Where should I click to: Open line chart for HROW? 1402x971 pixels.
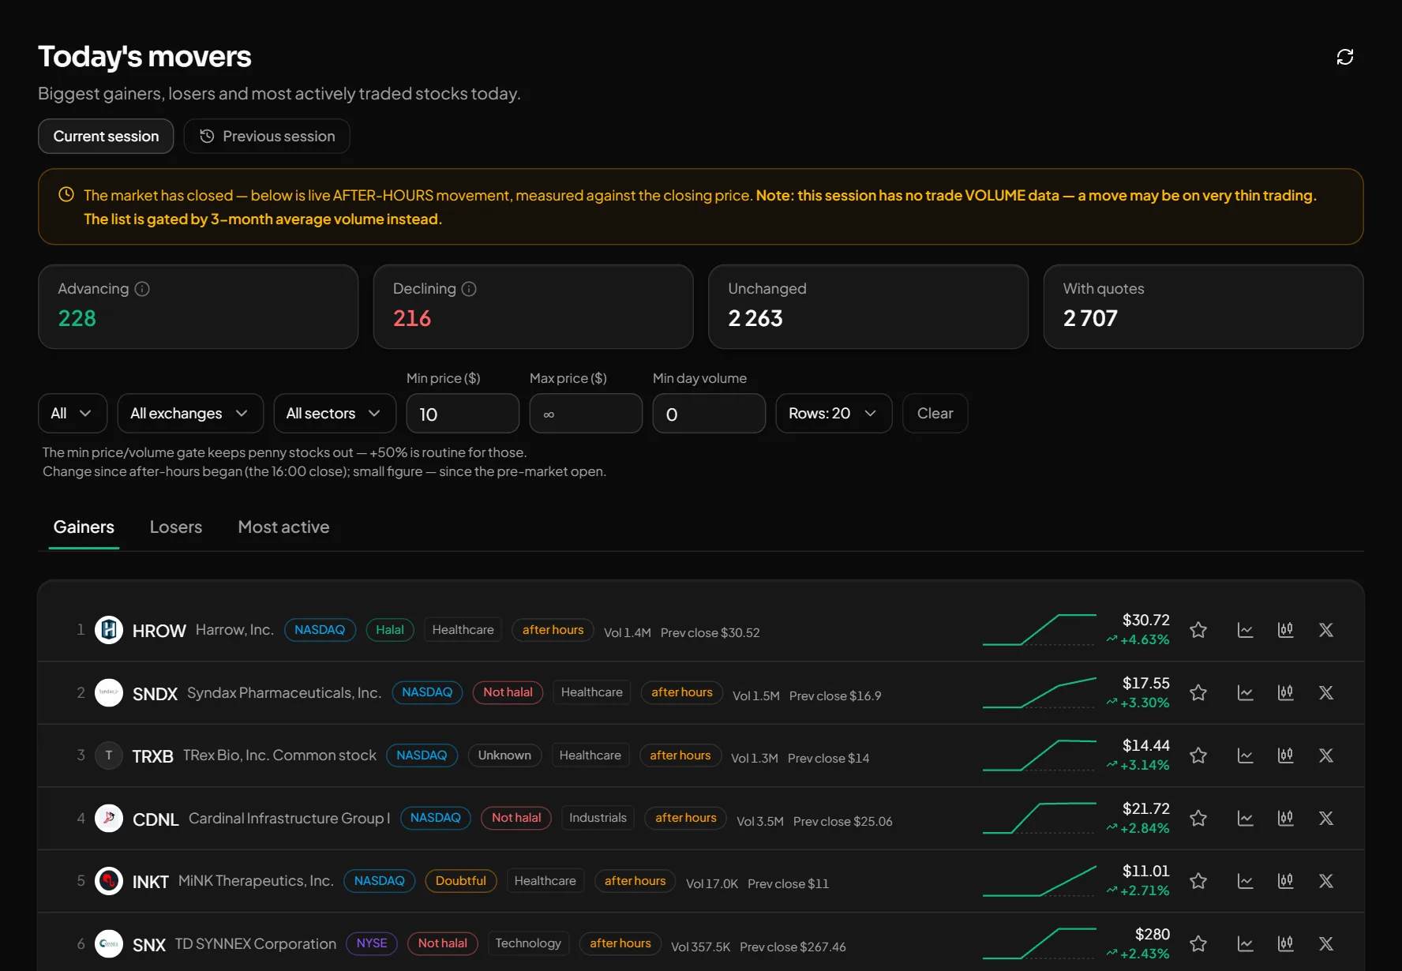tap(1246, 630)
